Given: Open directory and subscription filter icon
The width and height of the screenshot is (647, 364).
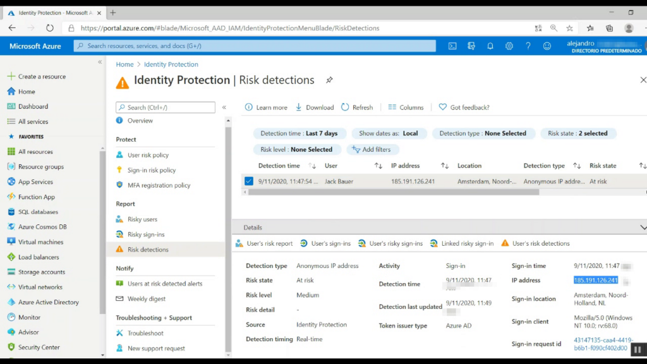Looking at the screenshot, I should (471, 45).
